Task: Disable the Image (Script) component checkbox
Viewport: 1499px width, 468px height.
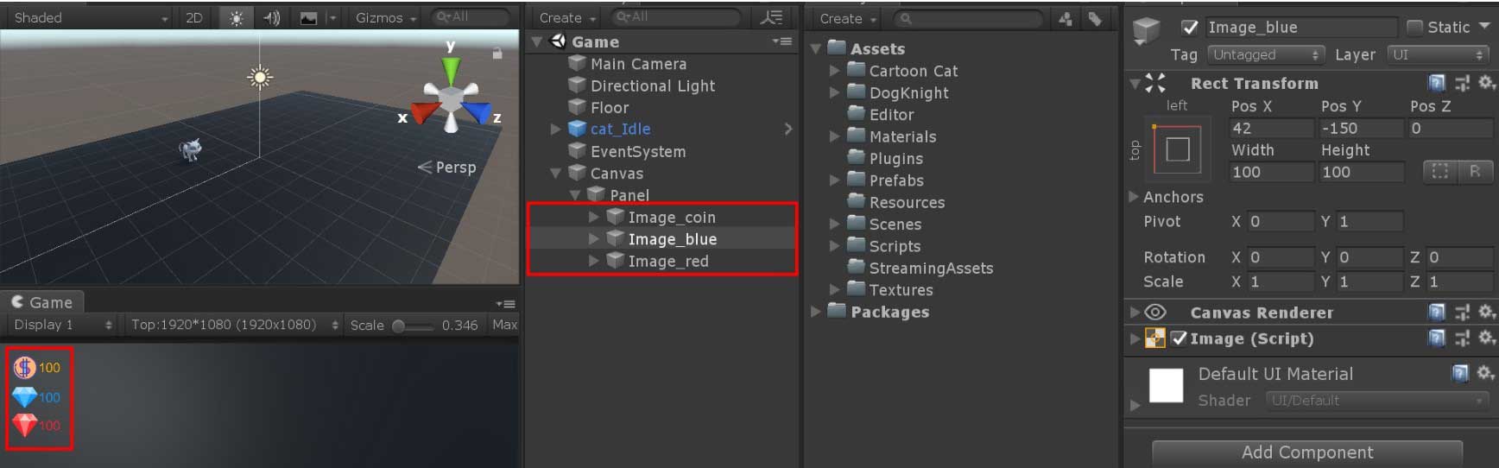Action: [1179, 338]
